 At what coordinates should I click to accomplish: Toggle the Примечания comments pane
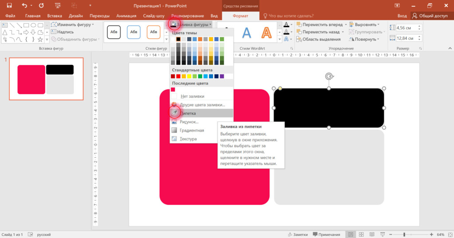[x=326, y=234]
